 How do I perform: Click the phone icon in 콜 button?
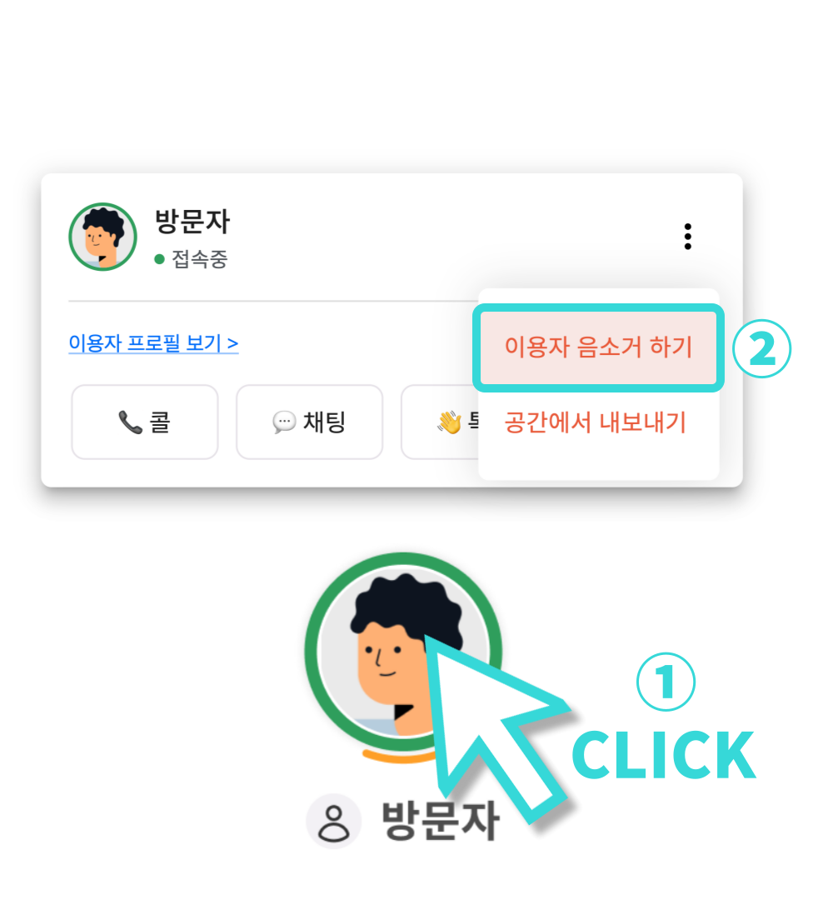[x=130, y=422]
